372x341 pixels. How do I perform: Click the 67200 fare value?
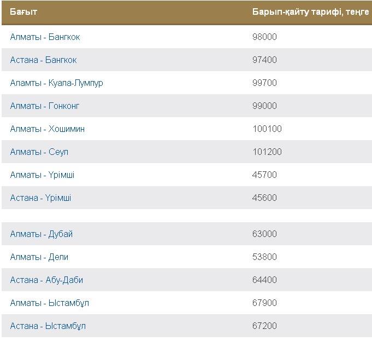click(264, 326)
